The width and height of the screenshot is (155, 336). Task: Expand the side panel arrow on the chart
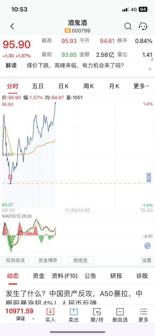[149, 178]
